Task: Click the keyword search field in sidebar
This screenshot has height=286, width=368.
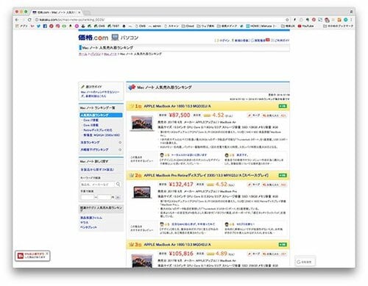Action: pos(97,185)
